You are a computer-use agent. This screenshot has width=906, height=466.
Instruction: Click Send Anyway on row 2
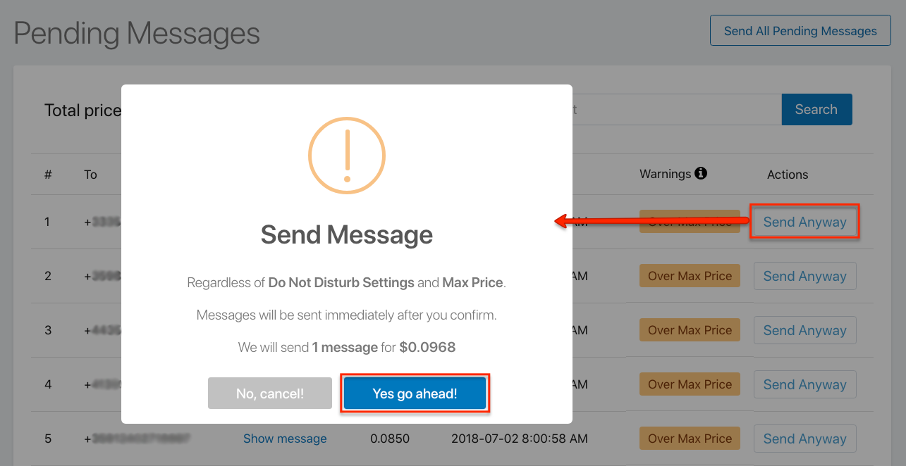tap(804, 276)
